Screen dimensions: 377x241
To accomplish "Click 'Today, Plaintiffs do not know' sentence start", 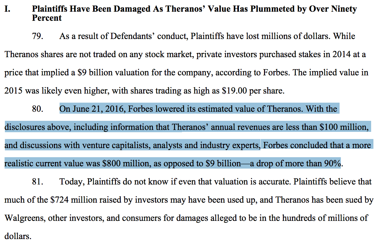I will pyautogui.click(x=114, y=182).
